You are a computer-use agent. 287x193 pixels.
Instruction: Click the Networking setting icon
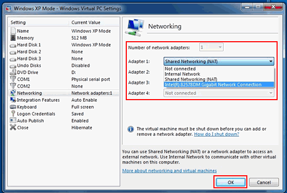pos(13,93)
